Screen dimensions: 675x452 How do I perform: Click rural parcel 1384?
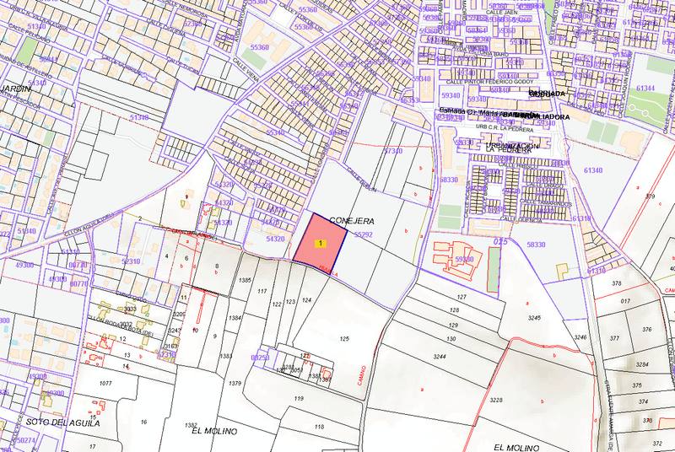(235, 318)
